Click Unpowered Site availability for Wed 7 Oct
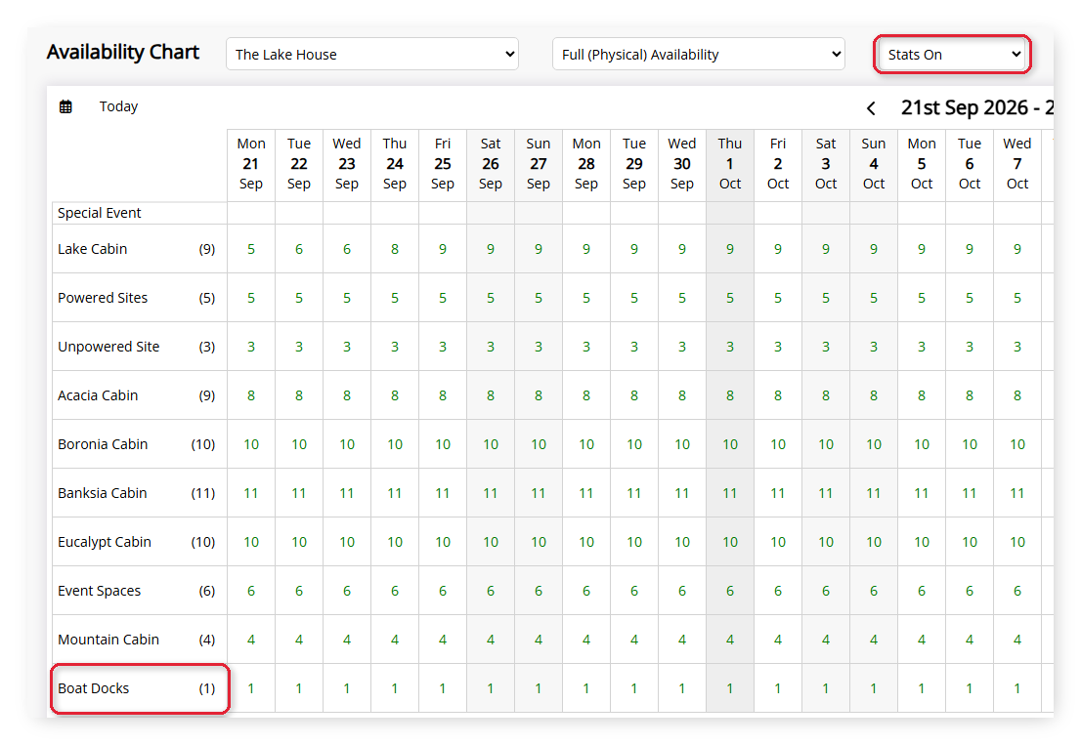Image resolution: width=1081 pixels, height=745 pixels. (x=1017, y=347)
